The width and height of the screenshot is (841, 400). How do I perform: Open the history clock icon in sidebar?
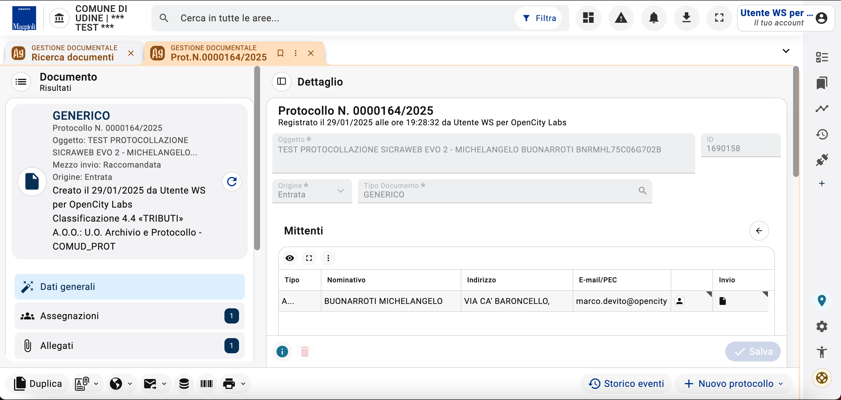pyautogui.click(x=821, y=134)
